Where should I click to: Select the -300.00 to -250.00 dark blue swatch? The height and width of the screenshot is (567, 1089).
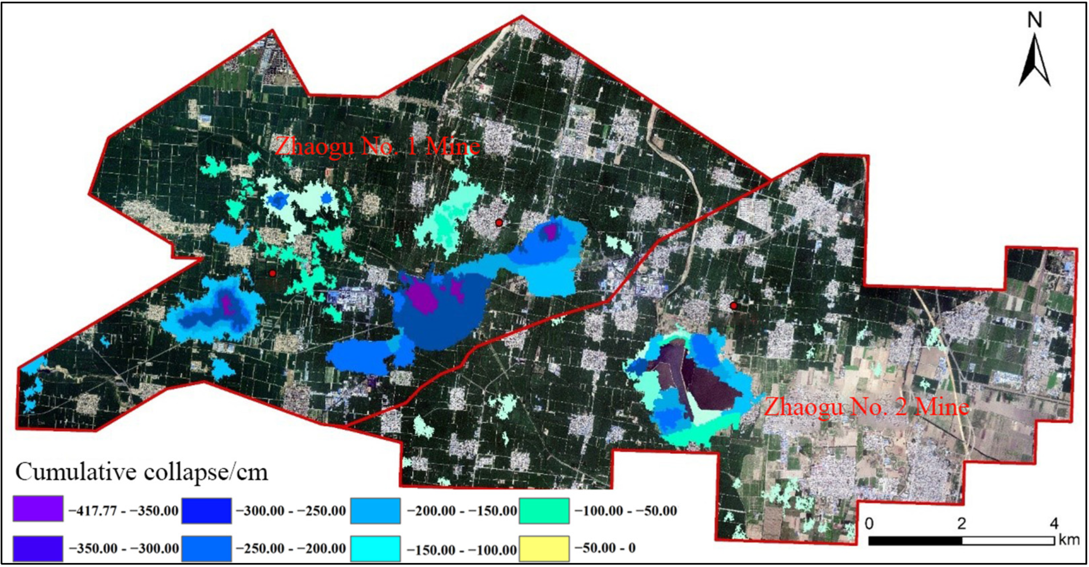(207, 510)
